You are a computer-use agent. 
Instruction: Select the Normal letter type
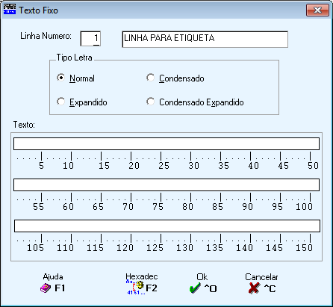(x=60, y=78)
